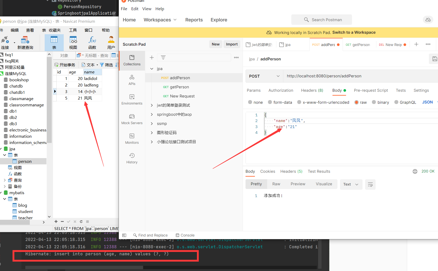Switch to the GET getPerson request tab
This screenshot has width=438, height=271.
358,45
